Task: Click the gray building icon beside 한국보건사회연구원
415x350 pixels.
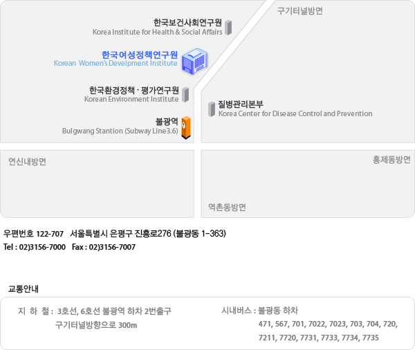Action: click(228, 28)
